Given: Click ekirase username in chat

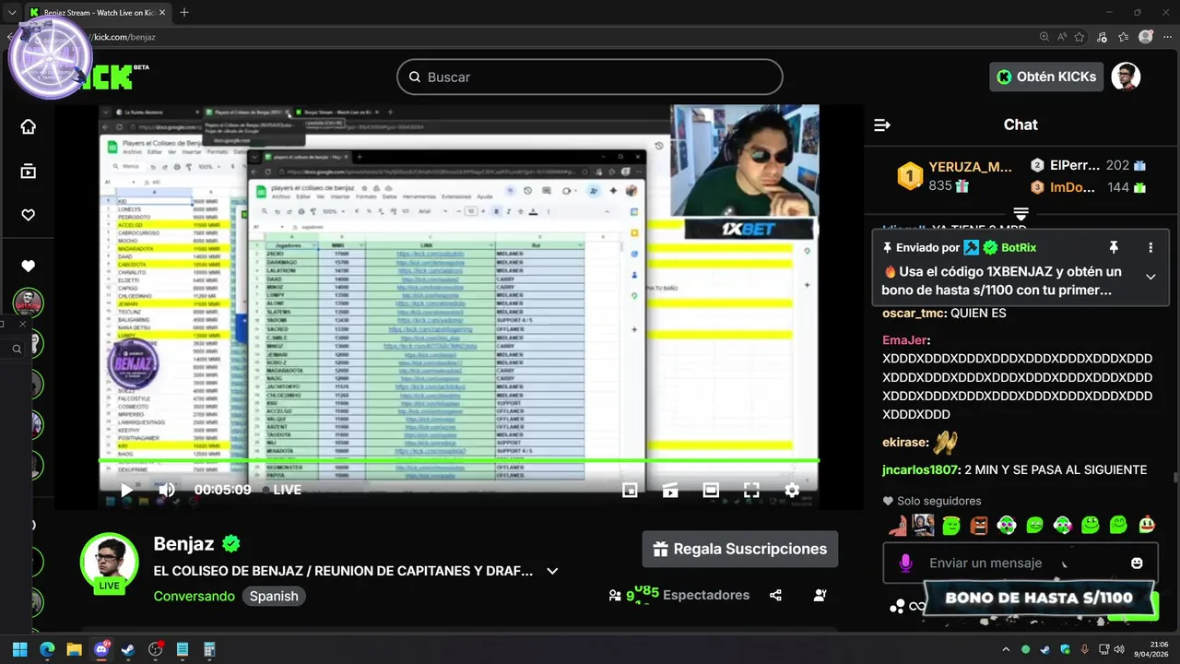Looking at the screenshot, I should coord(904,443).
